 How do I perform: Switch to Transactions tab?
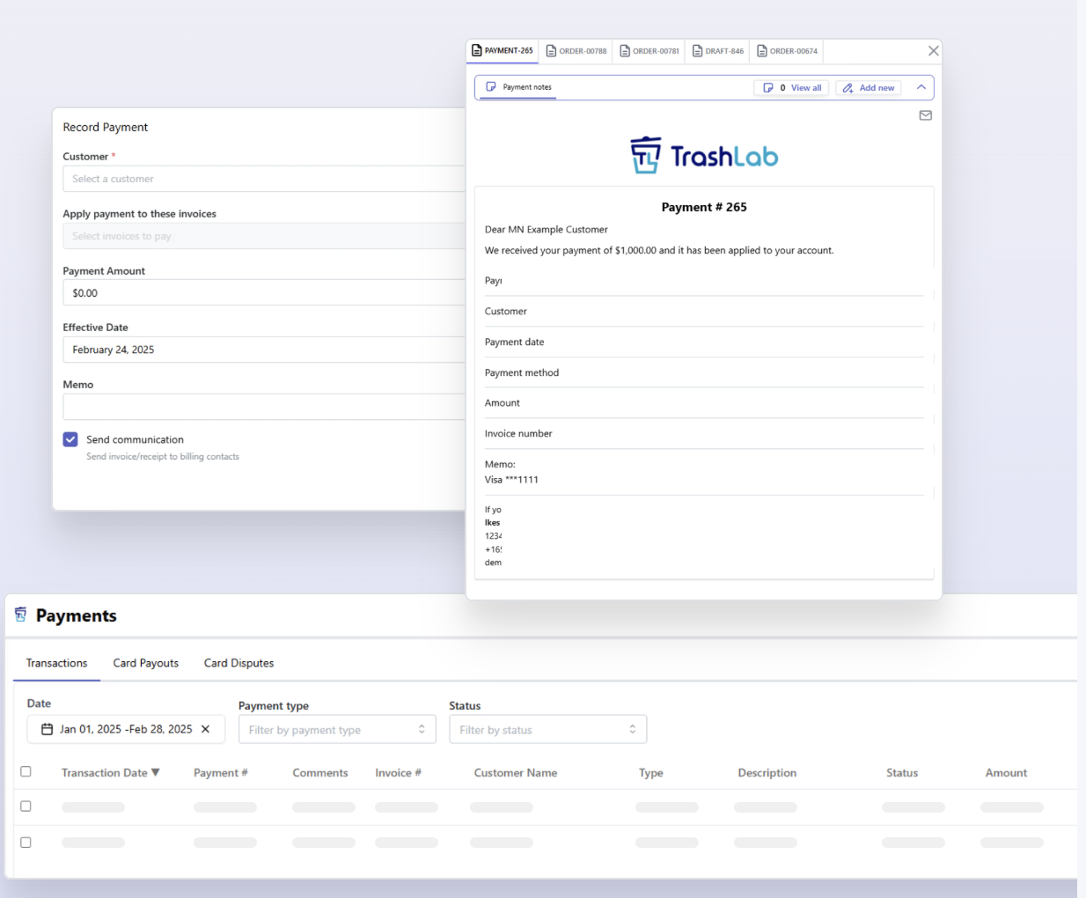click(56, 663)
